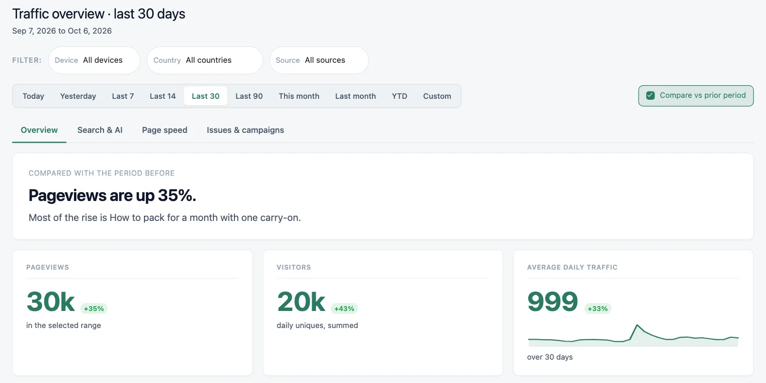This screenshot has height=383, width=766.
Task: Click the AVERAGE DAILY TRAFFIC card heading
Action: click(572, 267)
